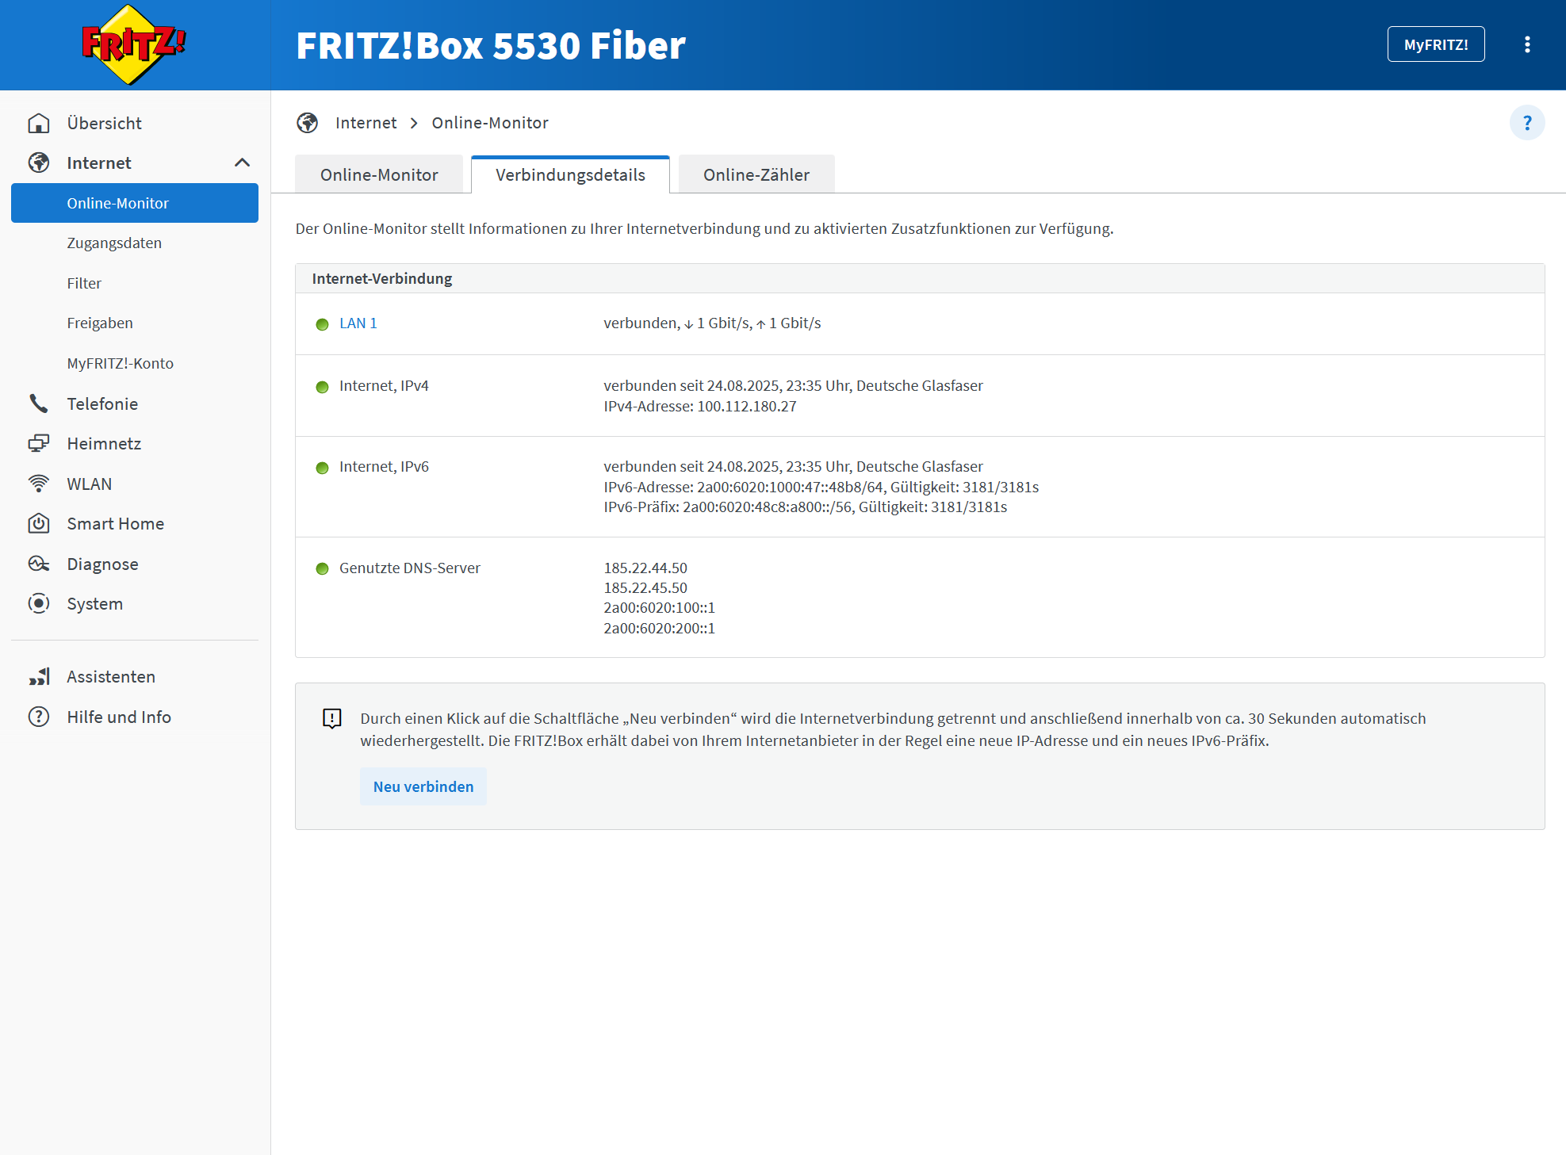Click the Smart Home icon
This screenshot has height=1155, width=1566.
[x=39, y=523]
